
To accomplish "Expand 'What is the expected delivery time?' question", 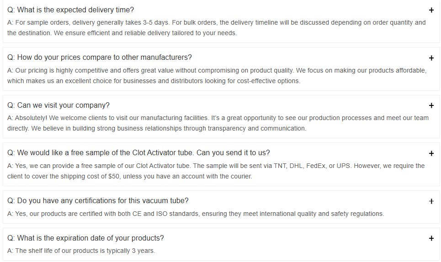I will (x=70, y=10).
